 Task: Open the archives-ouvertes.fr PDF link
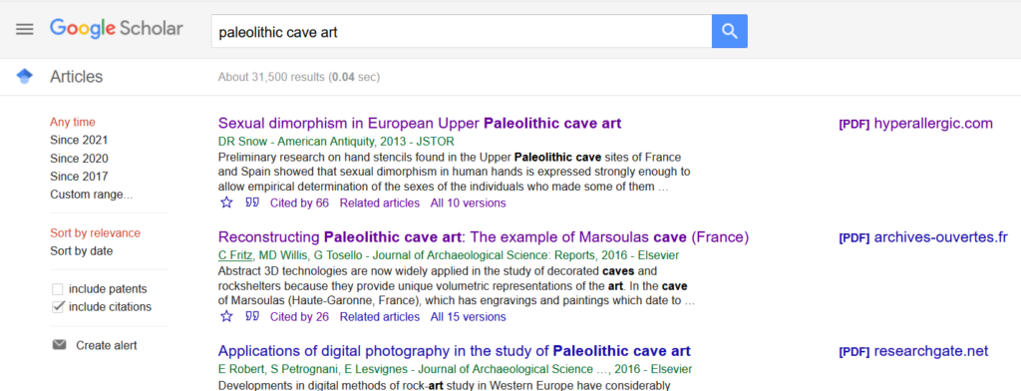[x=923, y=237]
